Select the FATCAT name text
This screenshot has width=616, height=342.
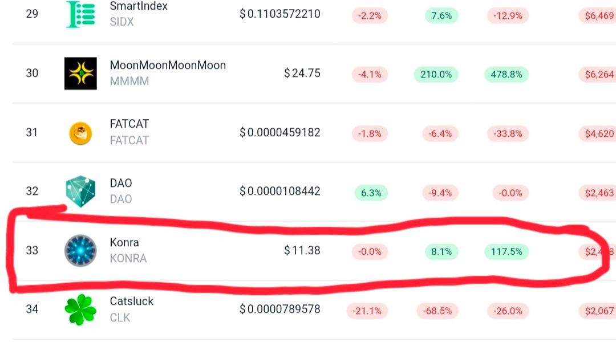pyautogui.click(x=129, y=124)
